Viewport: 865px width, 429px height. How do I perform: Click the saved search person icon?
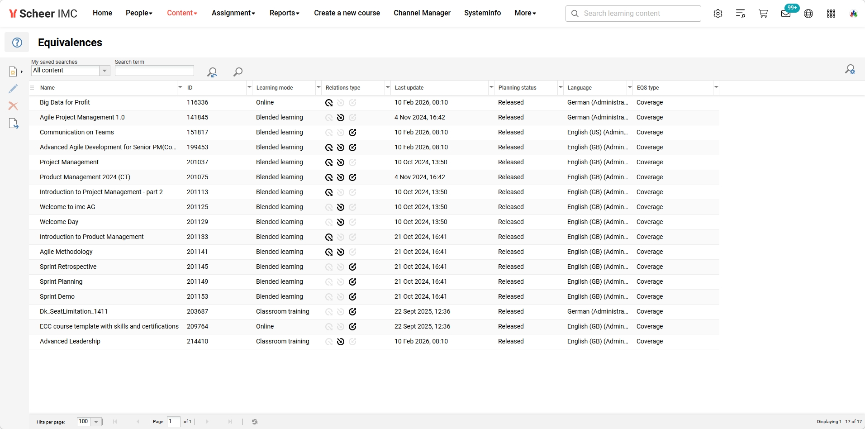212,72
